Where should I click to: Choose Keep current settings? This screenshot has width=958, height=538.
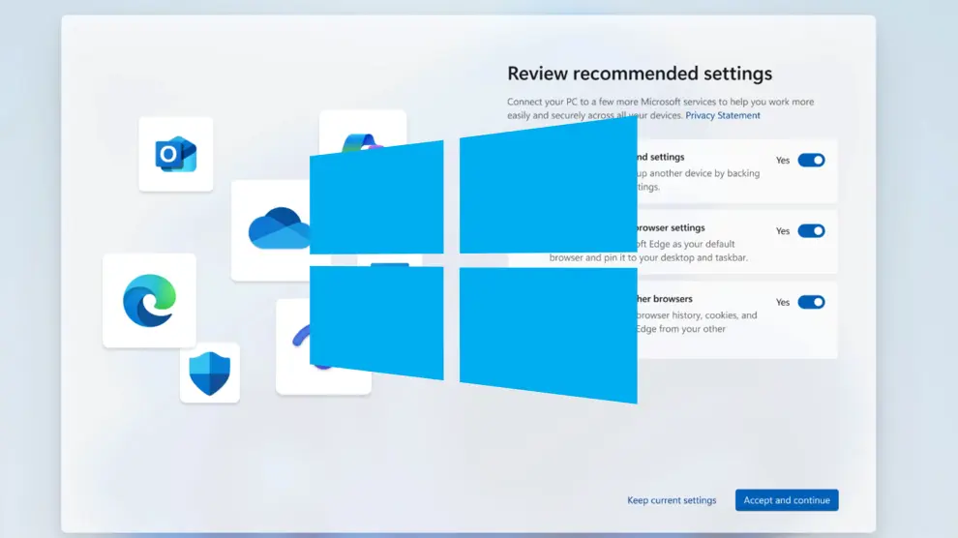[672, 500]
